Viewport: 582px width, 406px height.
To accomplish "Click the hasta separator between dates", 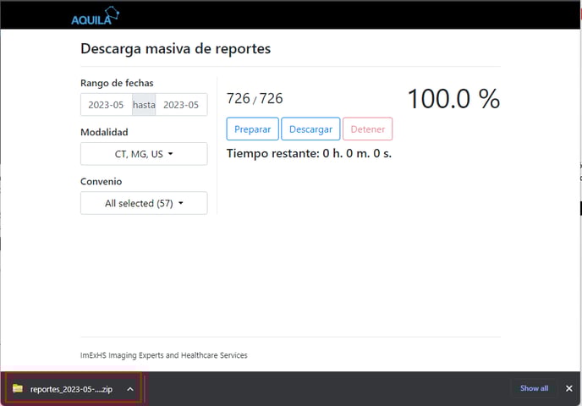I will point(144,105).
